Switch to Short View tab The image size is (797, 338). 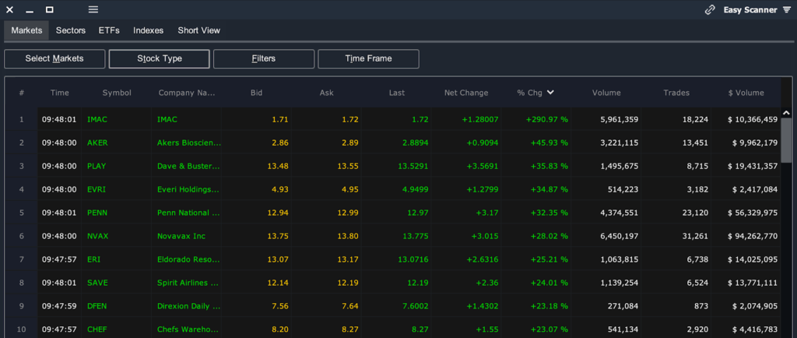coord(198,30)
